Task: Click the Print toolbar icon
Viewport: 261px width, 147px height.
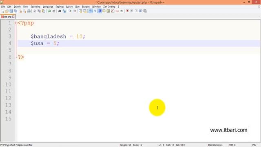Action: (x=29, y=11)
